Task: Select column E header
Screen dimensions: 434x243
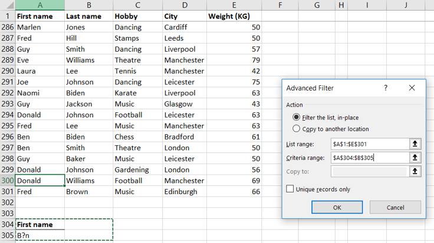Action: pyautogui.click(x=234, y=5)
